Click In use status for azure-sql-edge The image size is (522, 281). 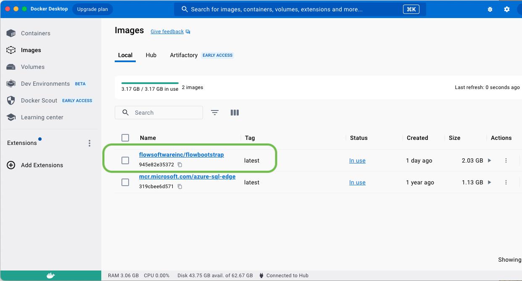point(357,182)
